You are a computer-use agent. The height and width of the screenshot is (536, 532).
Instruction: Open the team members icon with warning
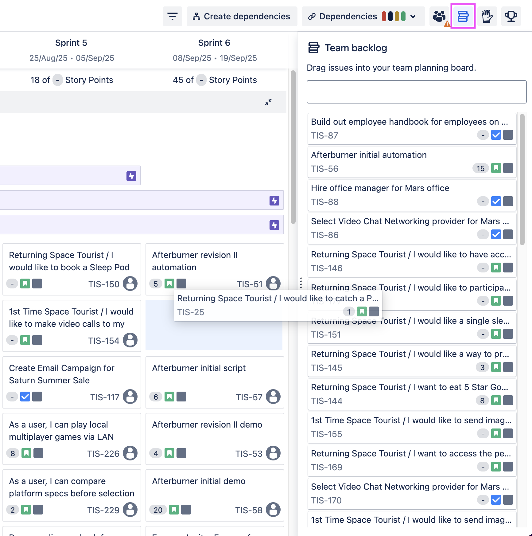coord(439,16)
